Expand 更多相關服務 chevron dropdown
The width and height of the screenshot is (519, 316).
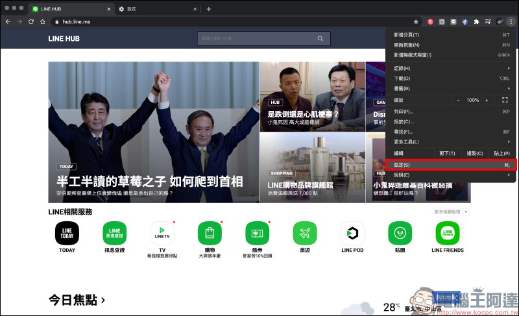[466, 212]
